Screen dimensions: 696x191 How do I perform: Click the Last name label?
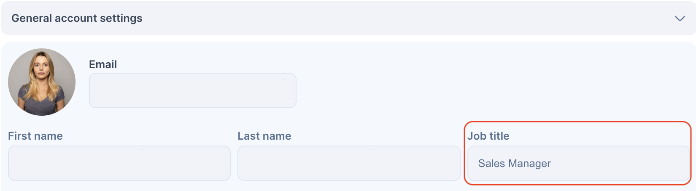(x=264, y=136)
